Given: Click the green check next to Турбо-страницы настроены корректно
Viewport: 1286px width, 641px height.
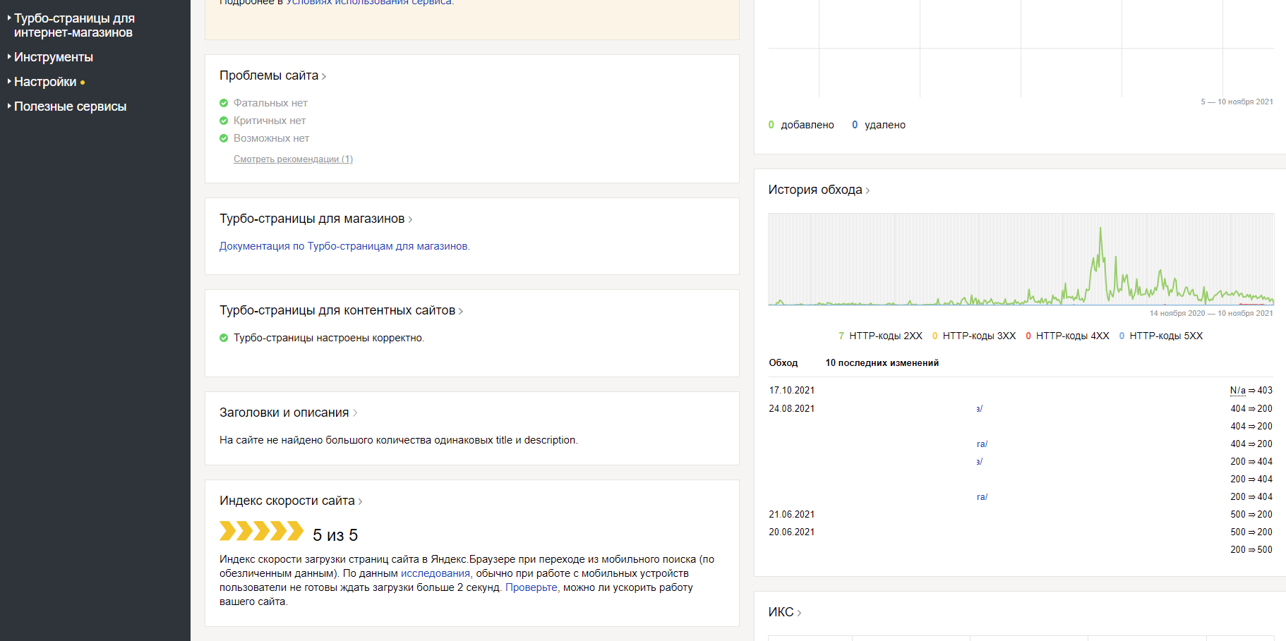Looking at the screenshot, I should pos(224,338).
